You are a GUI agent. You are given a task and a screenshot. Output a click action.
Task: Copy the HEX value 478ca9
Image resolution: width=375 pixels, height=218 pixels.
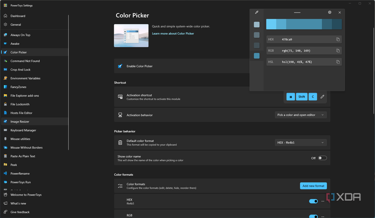click(338, 39)
